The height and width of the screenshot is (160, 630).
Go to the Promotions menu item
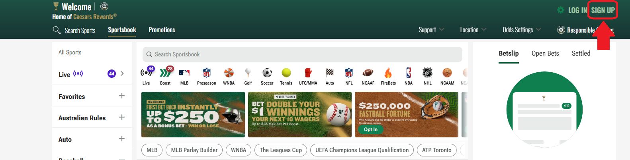(x=162, y=30)
